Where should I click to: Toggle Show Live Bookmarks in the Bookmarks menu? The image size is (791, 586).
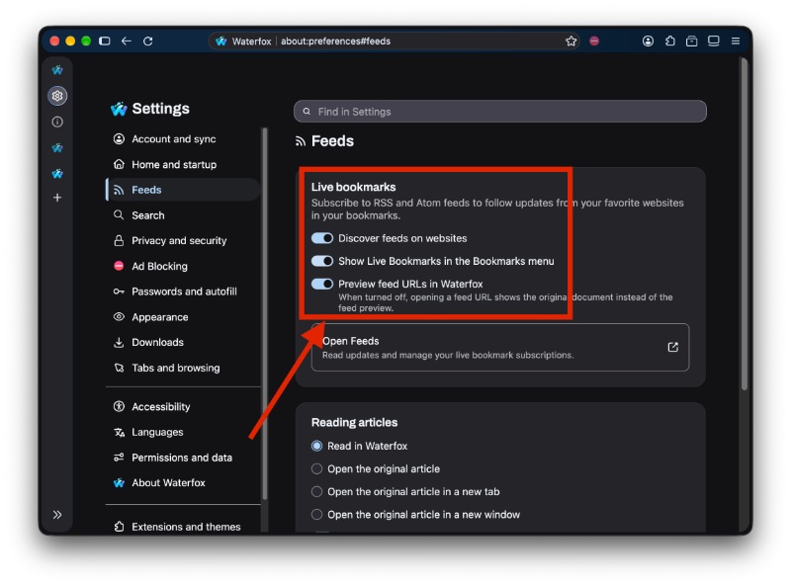tap(322, 261)
